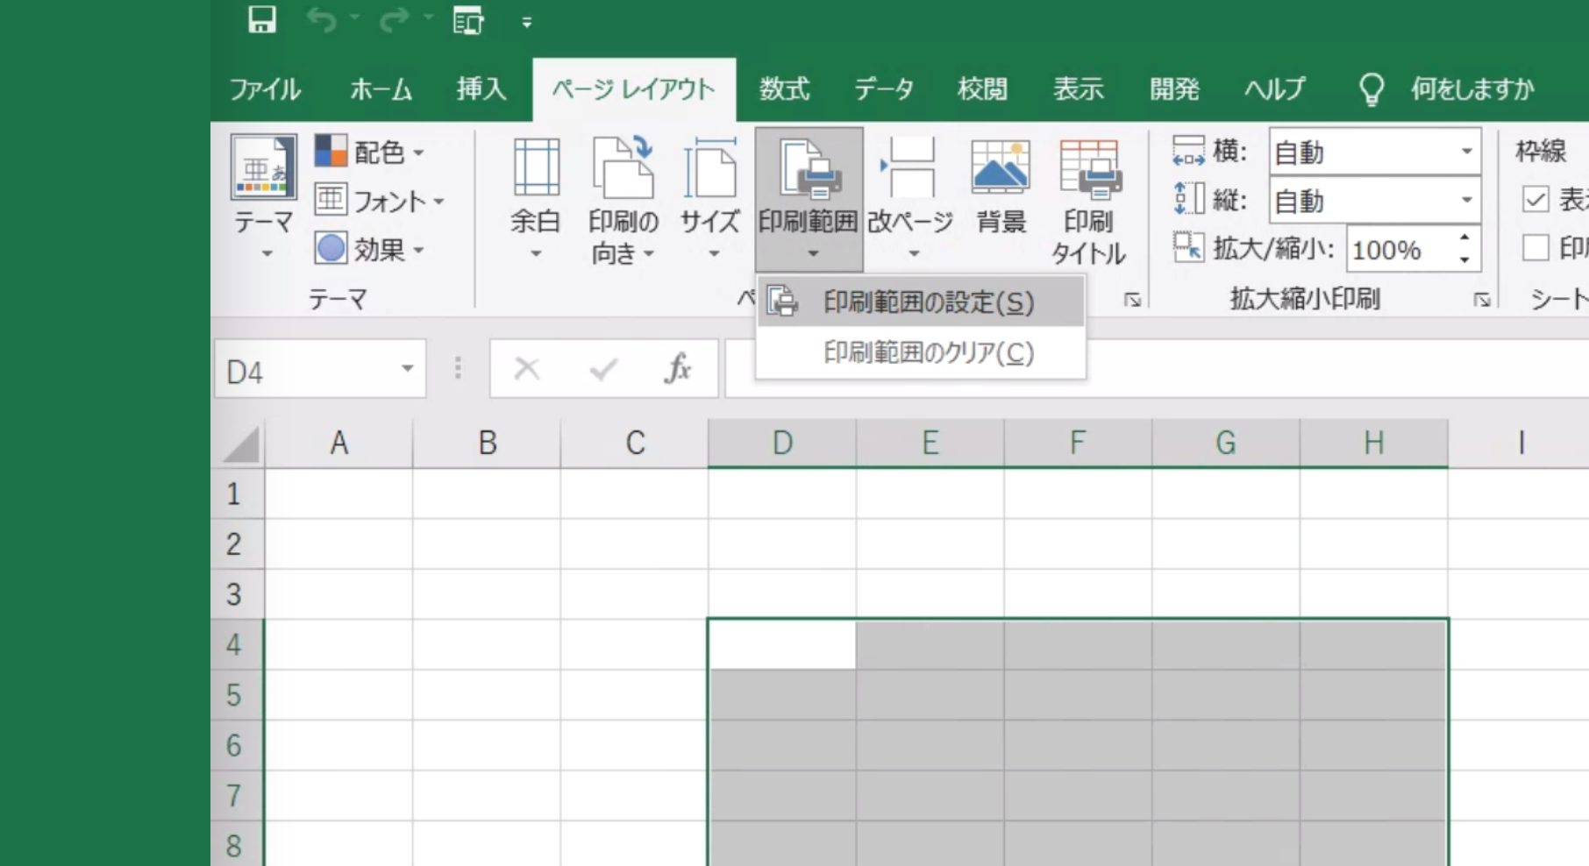Save the workbook with the floppy disk icon
Screen dimensions: 1589x866
point(261,20)
